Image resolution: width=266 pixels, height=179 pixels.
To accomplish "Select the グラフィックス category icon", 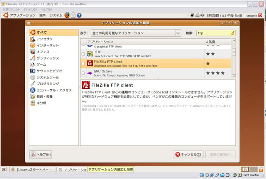I will click(x=32, y=58).
